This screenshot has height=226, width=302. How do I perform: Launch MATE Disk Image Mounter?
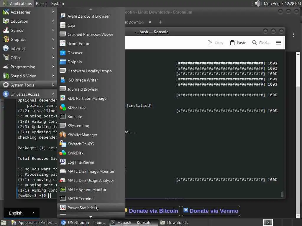click(x=91, y=172)
